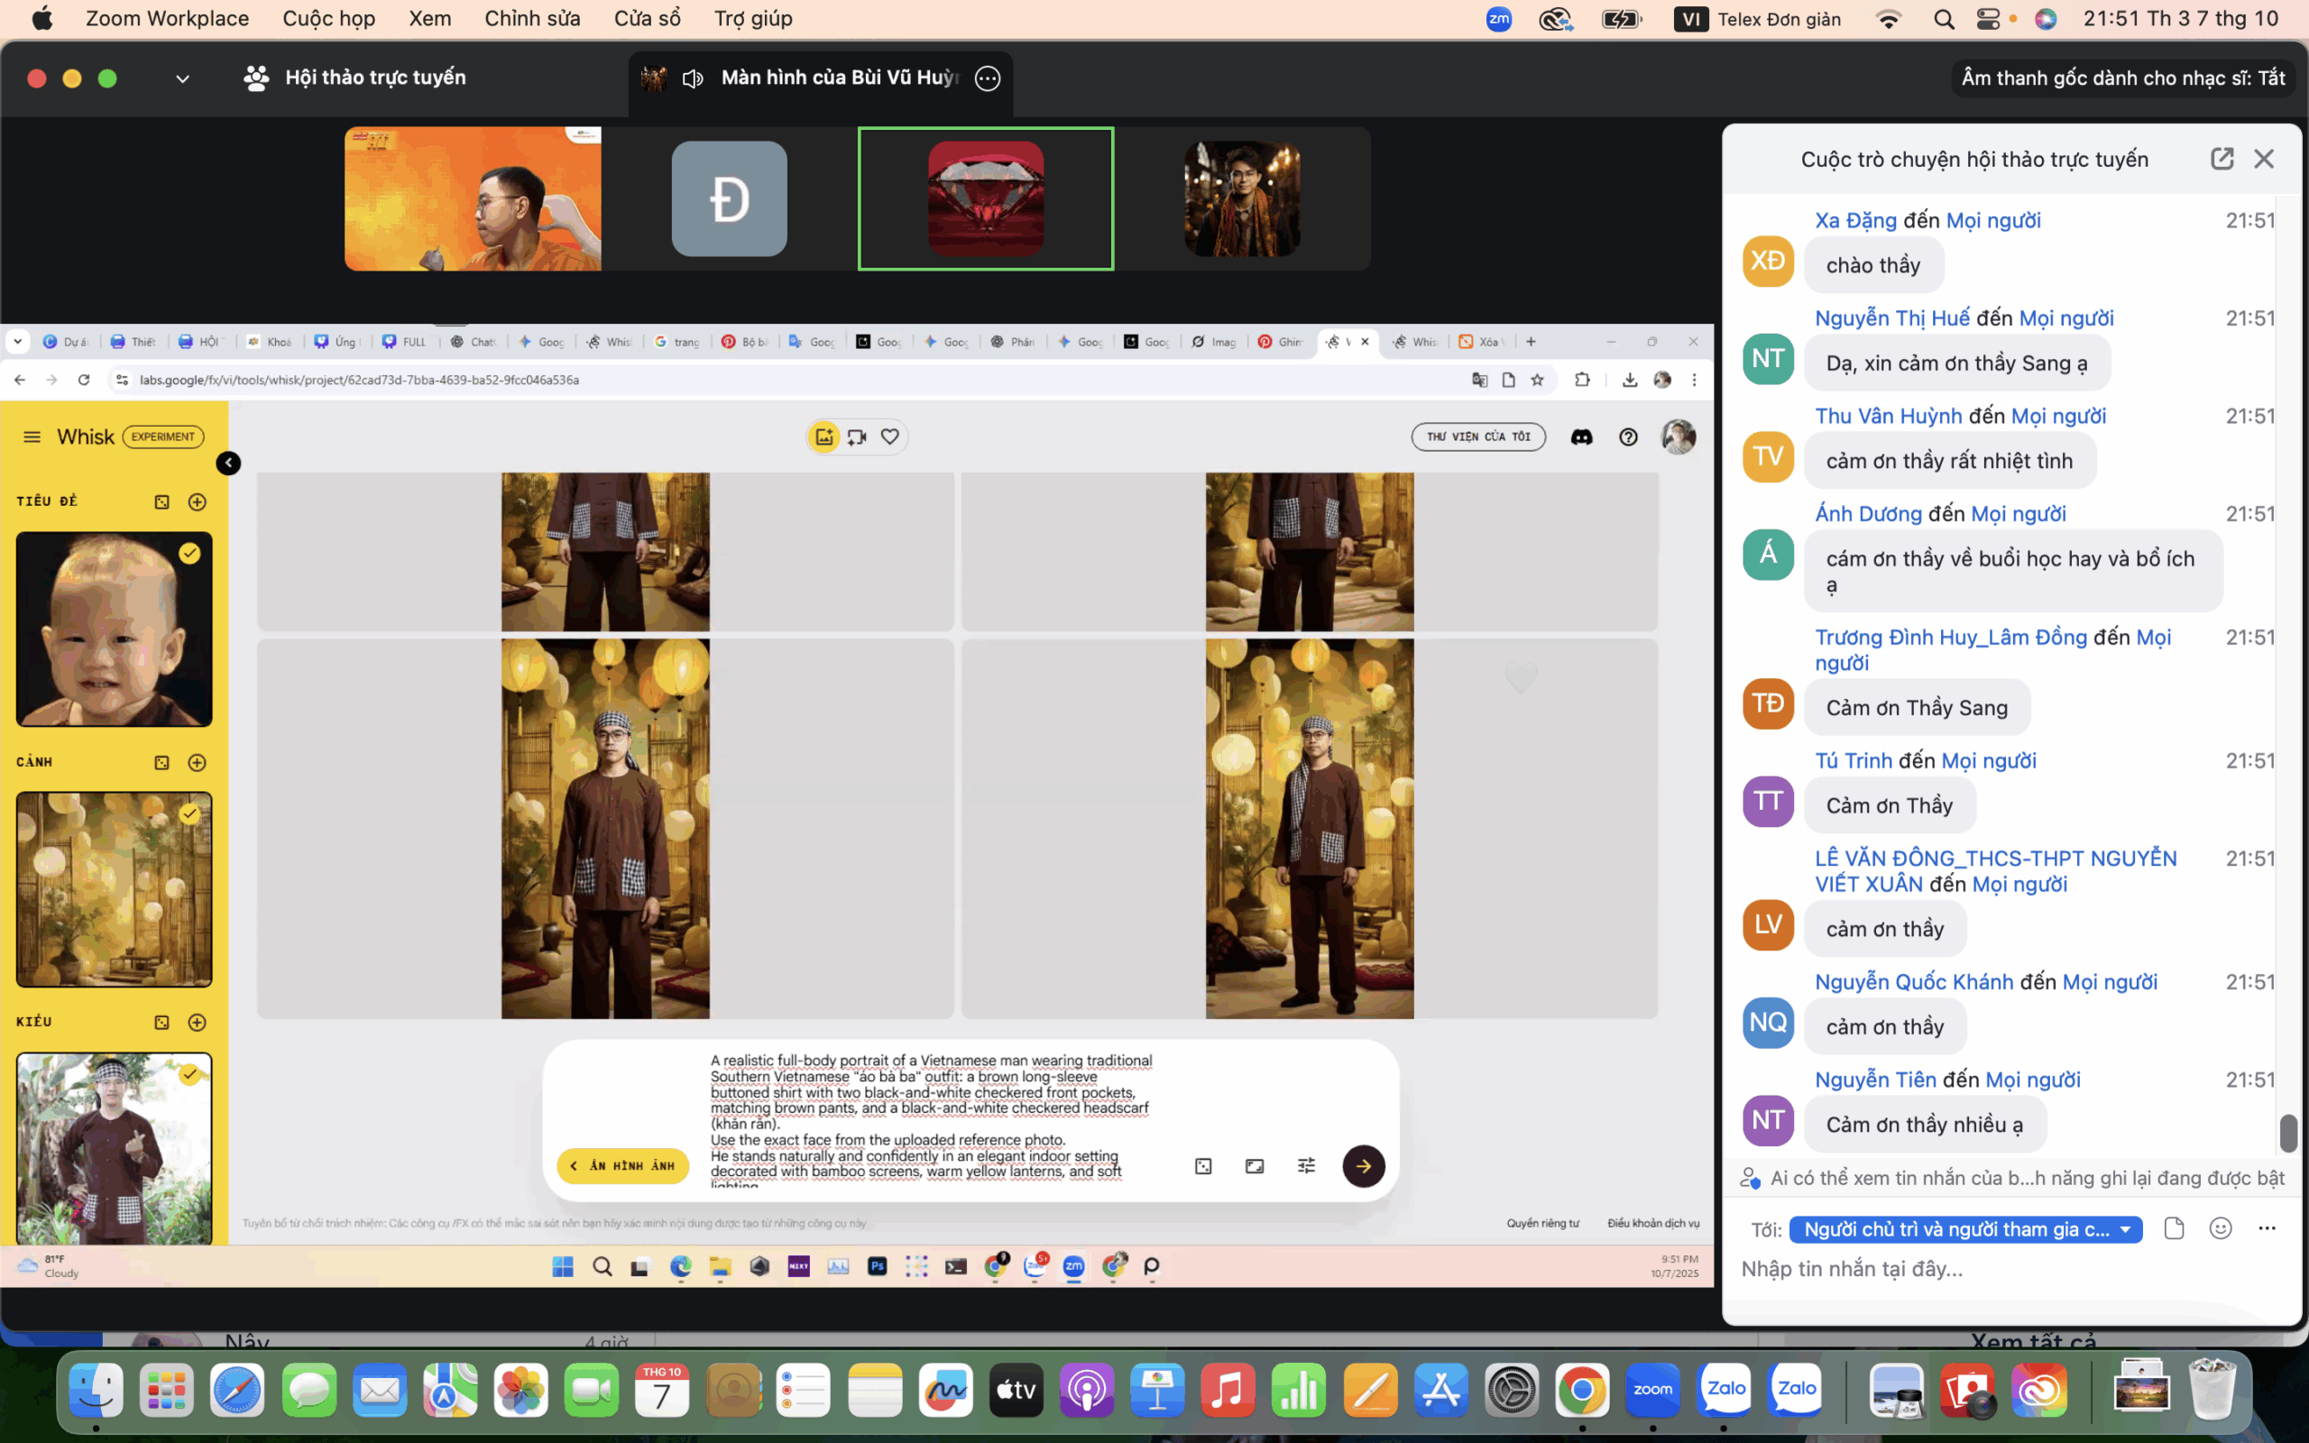Open the Zoom app in the Dock
Image resolution: width=2309 pixels, height=1443 pixels.
click(x=1652, y=1390)
